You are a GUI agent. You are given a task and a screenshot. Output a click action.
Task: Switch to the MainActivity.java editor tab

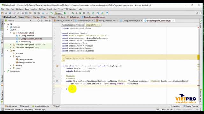click(84, 21)
